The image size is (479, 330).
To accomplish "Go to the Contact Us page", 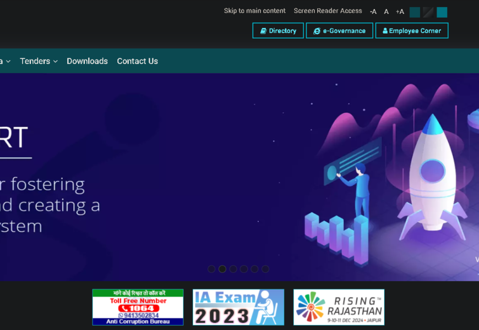I will [x=137, y=61].
